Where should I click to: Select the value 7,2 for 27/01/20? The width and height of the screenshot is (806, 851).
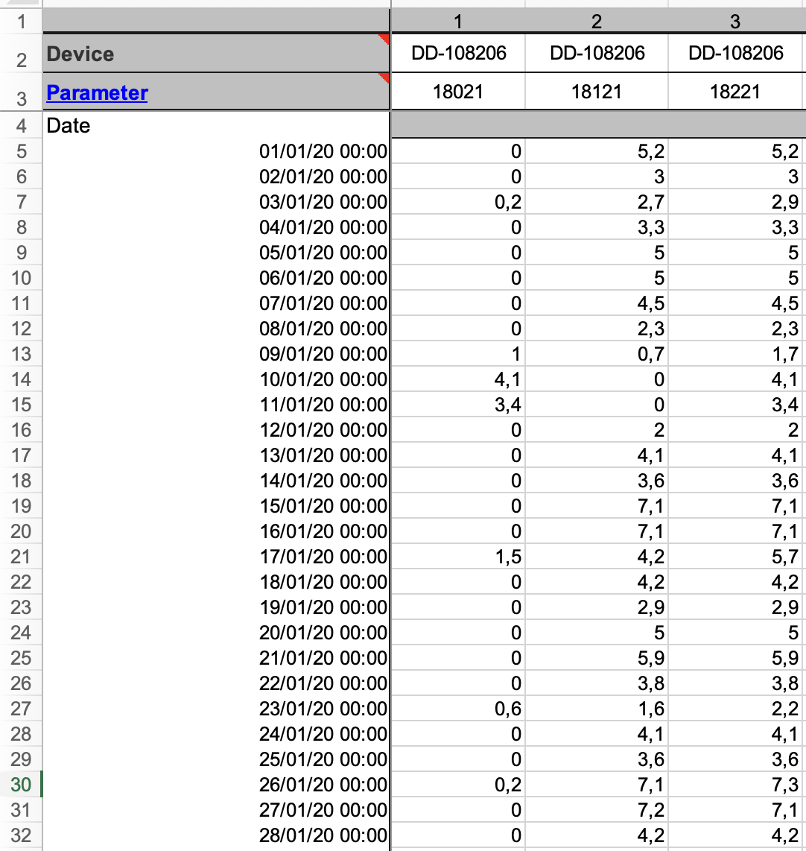click(596, 809)
